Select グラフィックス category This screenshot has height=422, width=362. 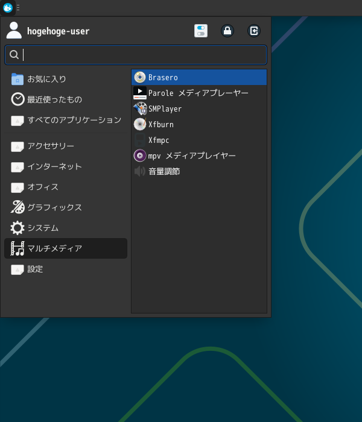pyautogui.click(x=65, y=207)
